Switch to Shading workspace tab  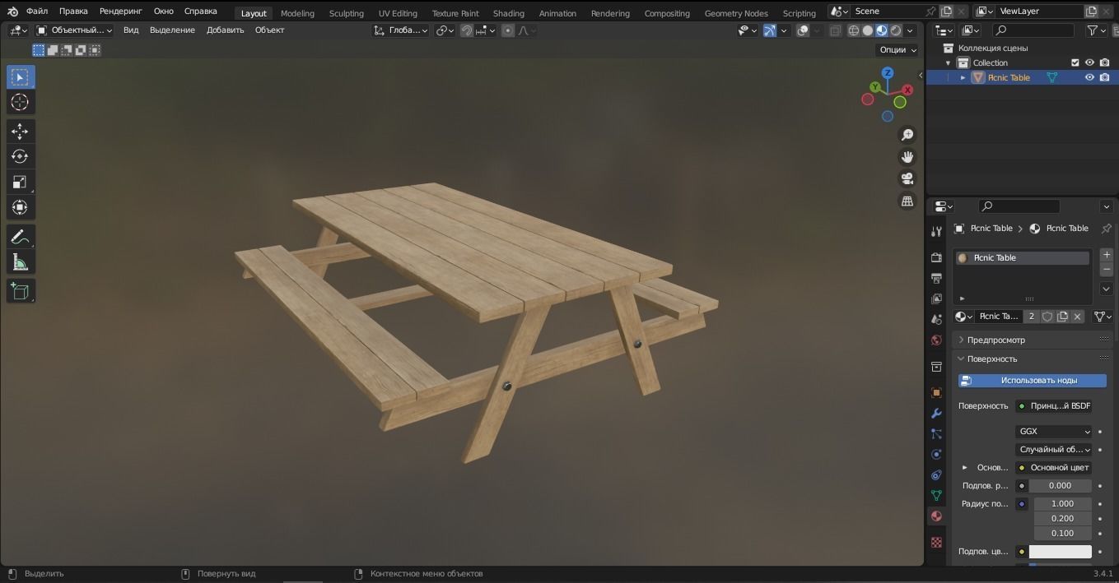pyautogui.click(x=508, y=13)
